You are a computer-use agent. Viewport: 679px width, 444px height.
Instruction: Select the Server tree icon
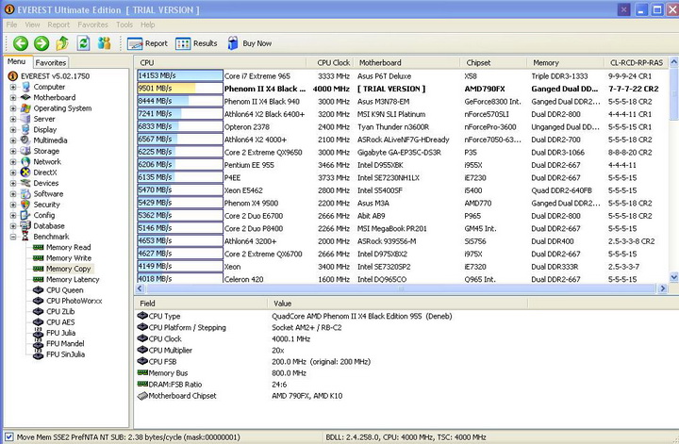coord(26,119)
